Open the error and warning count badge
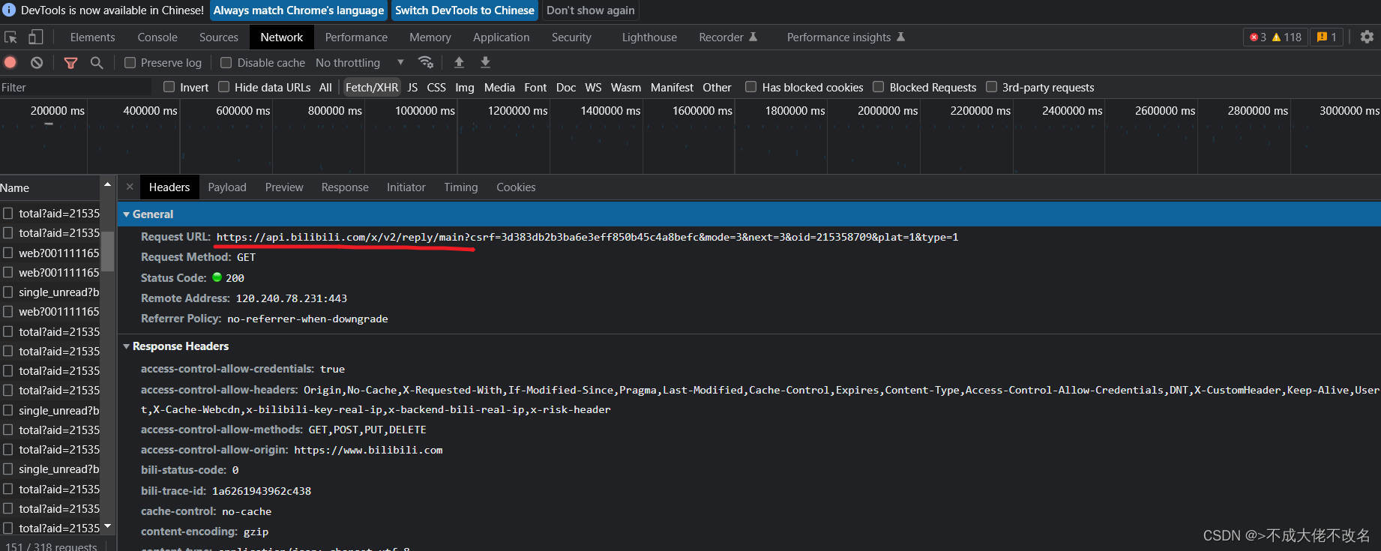Image resolution: width=1381 pixels, height=551 pixels. (x=1275, y=37)
